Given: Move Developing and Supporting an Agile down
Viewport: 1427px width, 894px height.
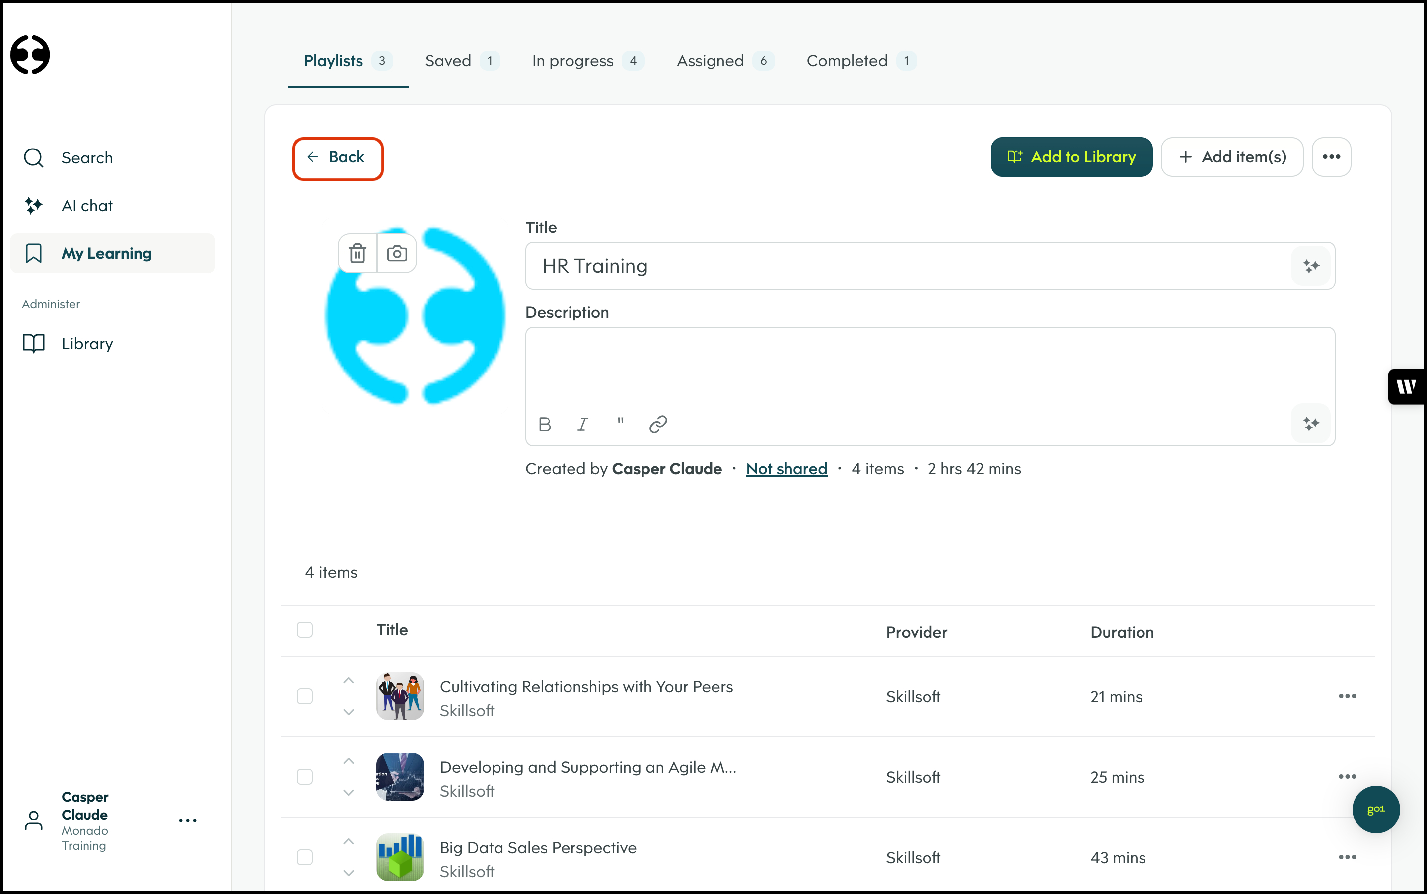Looking at the screenshot, I should (x=349, y=792).
